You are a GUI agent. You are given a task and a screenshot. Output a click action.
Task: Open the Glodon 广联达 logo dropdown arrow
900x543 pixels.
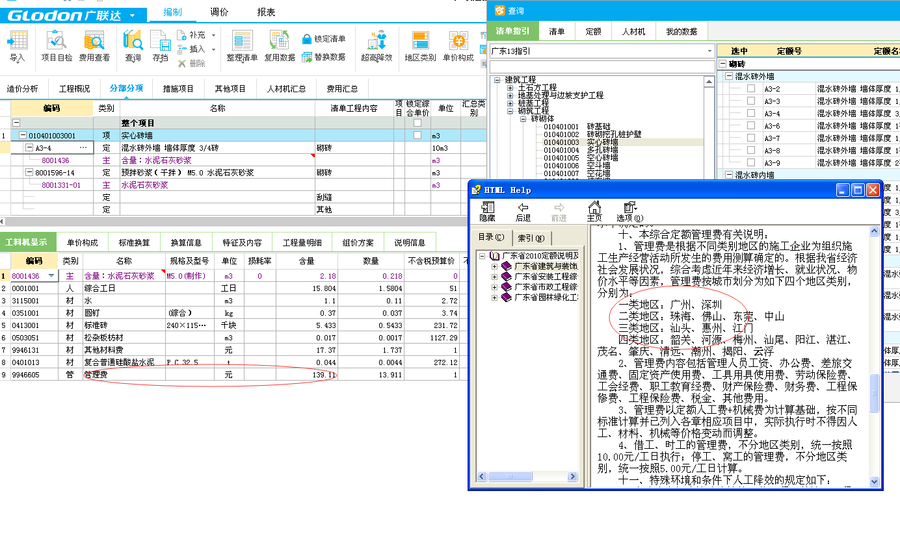133,16
